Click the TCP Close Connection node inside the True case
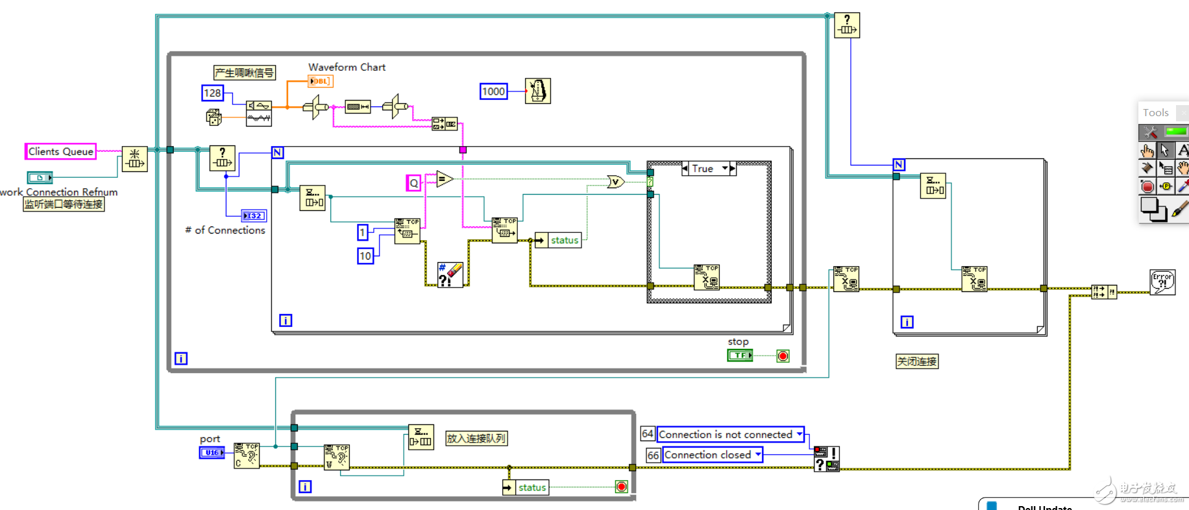Image resolution: width=1189 pixels, height=510 pixels. point(707,277)
